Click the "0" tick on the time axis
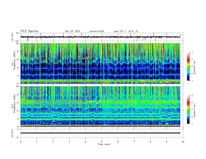 pyautogui.click(x=21, y=142)
